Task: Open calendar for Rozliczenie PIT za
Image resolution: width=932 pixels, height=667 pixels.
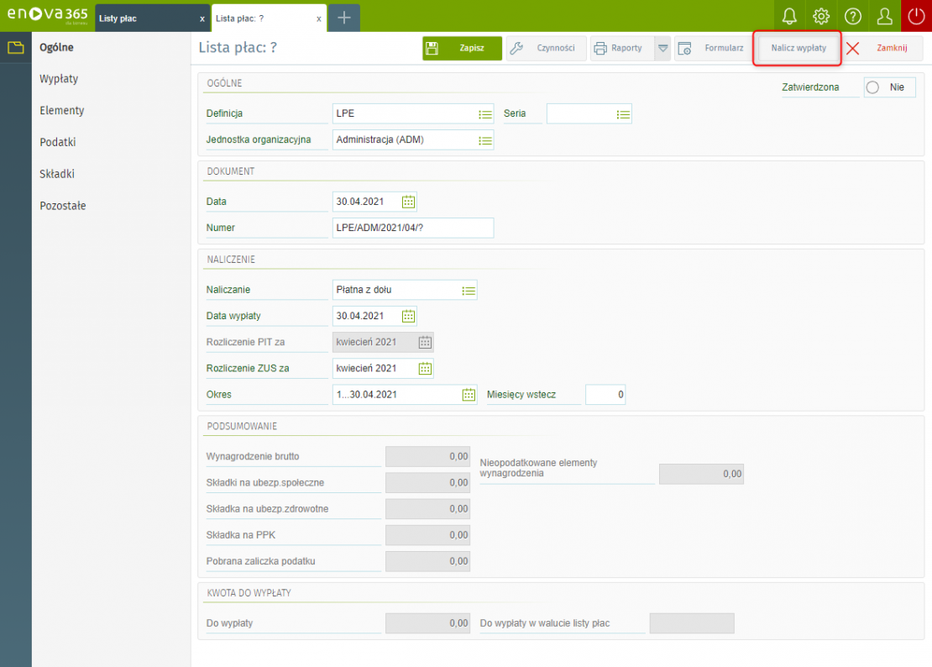Action: point(425,342)
